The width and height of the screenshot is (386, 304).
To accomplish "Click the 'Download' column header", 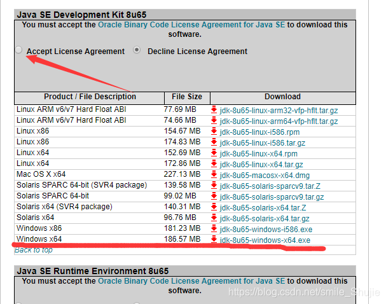I will 282,97.
